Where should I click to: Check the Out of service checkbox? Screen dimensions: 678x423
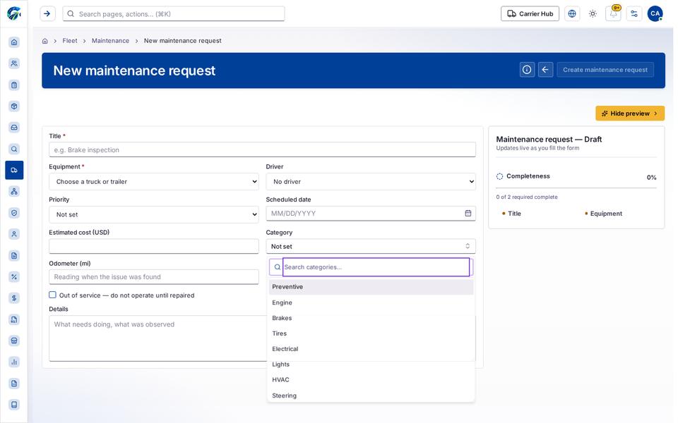(x=52, y=295)
